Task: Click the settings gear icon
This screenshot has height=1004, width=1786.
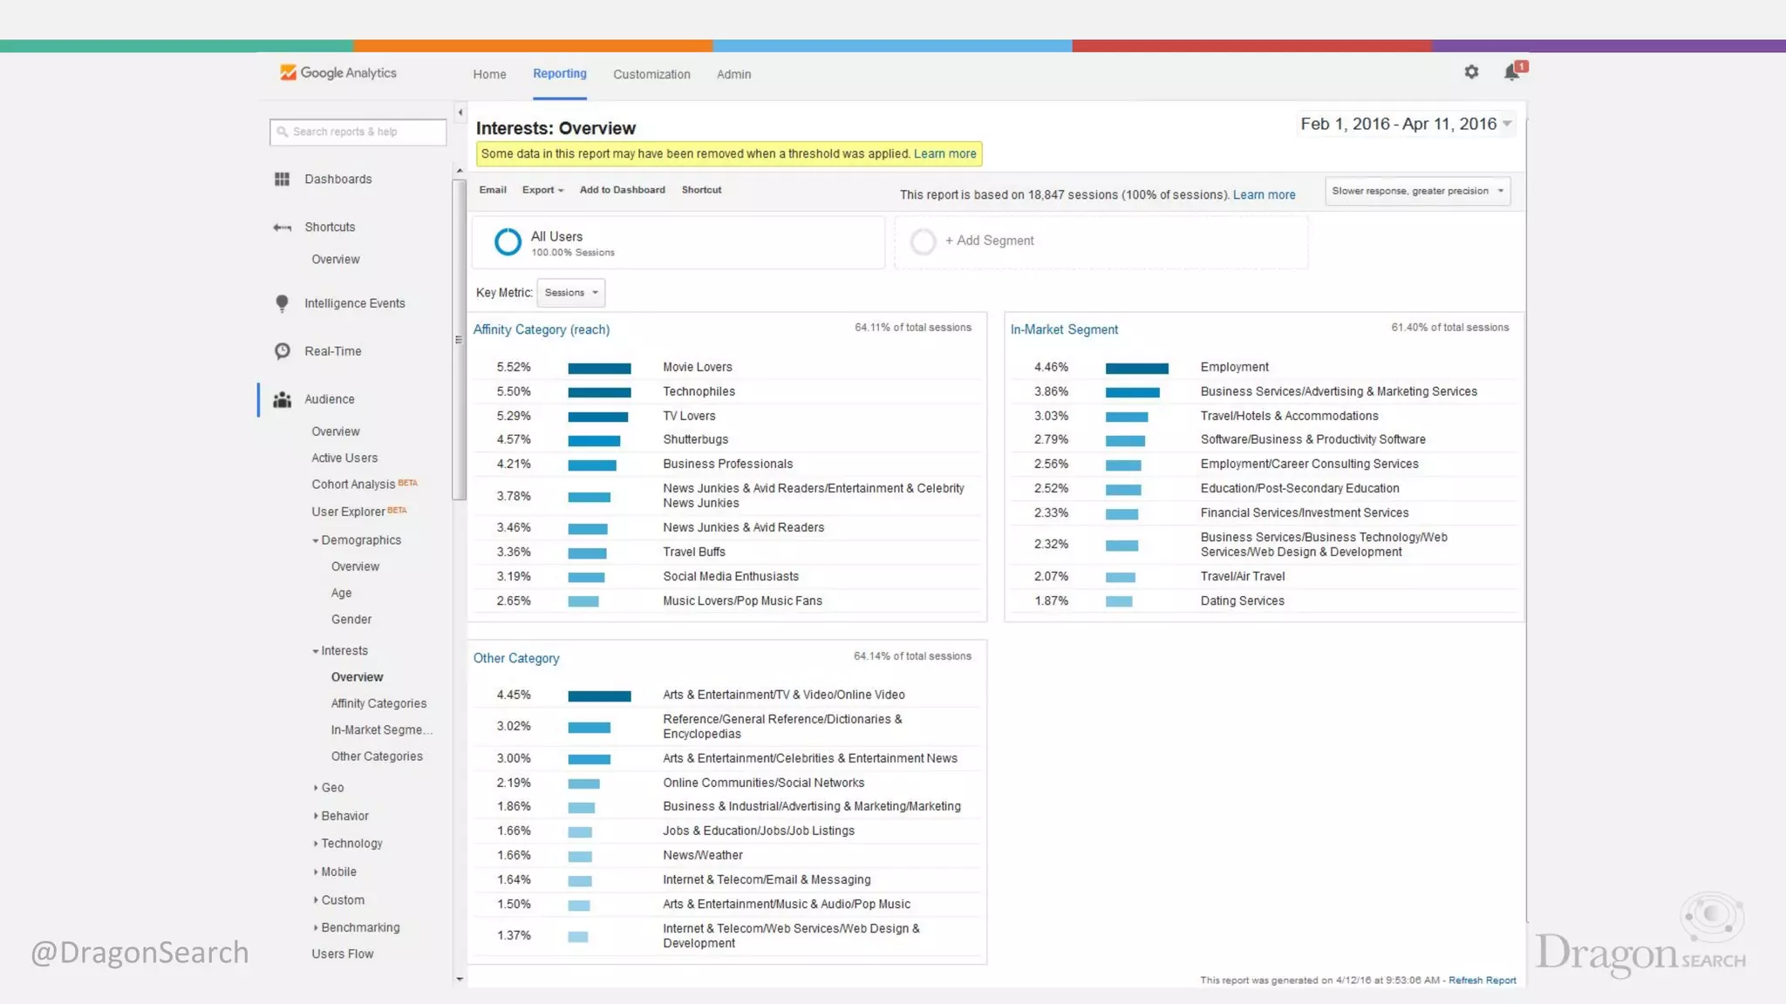Action: coord(1471,72)
